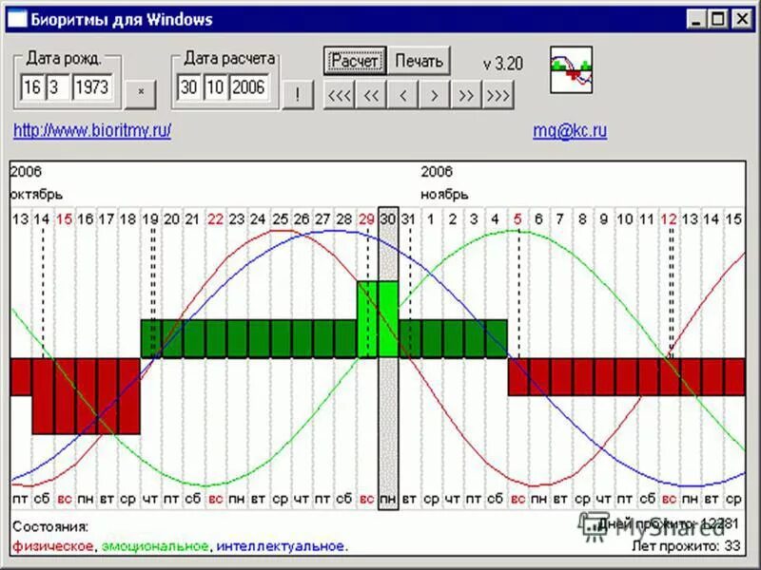Click the эмоциональное legend label
Screen dimensions: 761x570
[155, 546]
